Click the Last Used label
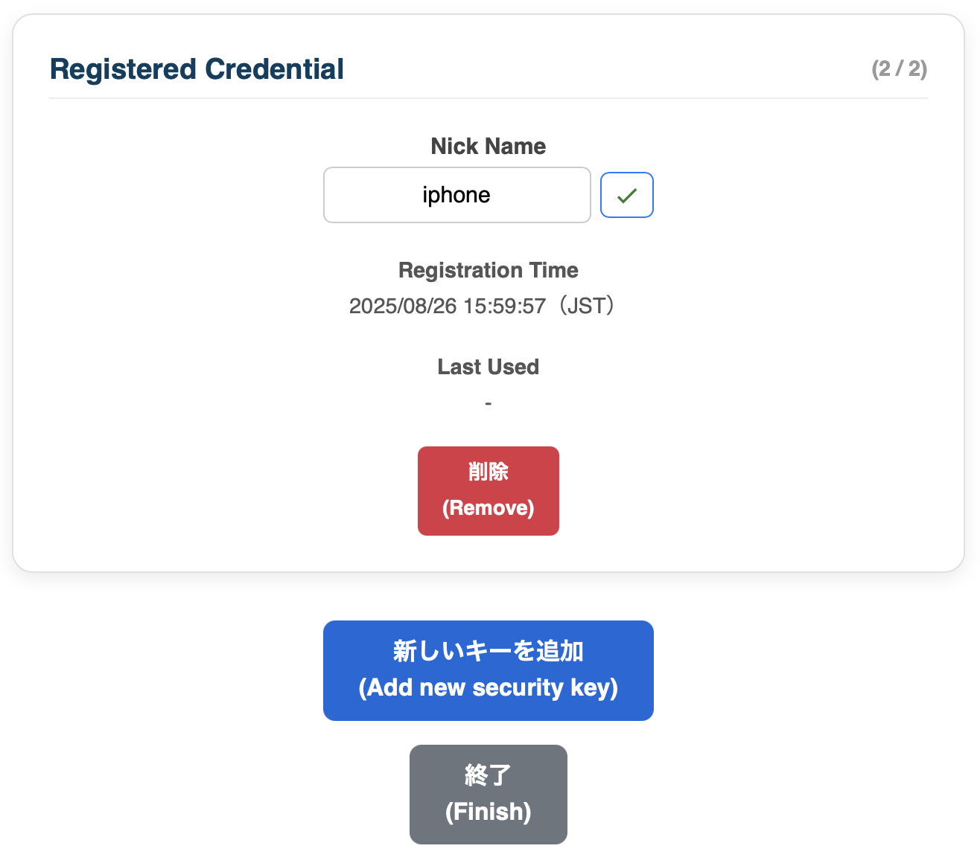 (488, 367)
